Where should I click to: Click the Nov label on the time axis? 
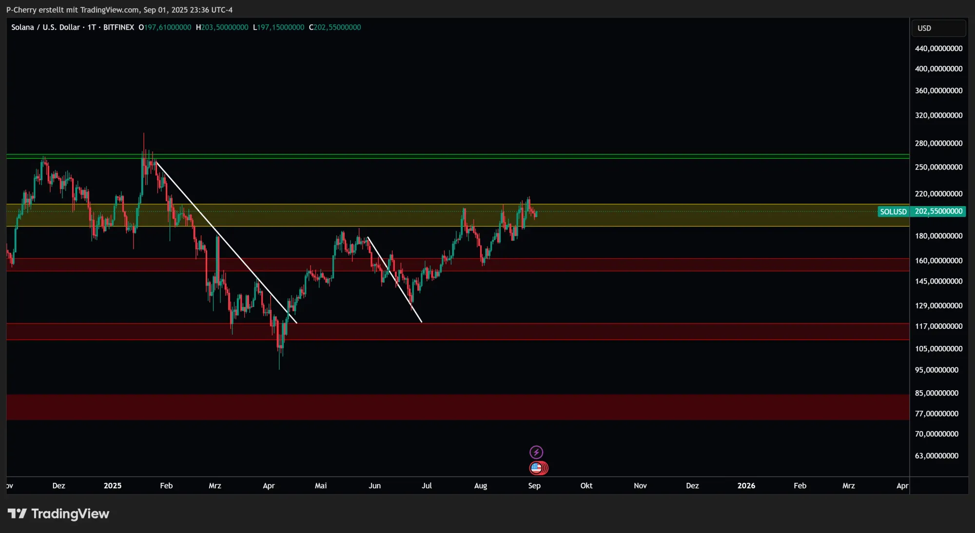click(x=640, y=486)
